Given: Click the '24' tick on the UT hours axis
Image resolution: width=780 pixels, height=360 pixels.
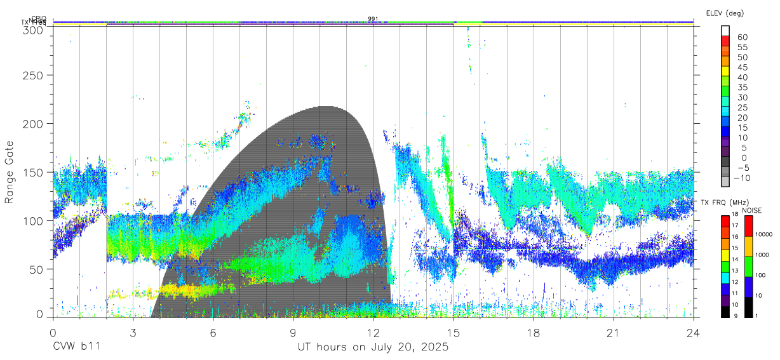Looking at the screenshot, I should click(693, 332).
